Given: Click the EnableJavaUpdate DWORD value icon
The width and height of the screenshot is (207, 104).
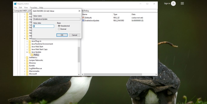Looking at the screenshot, I should point(83,20).
